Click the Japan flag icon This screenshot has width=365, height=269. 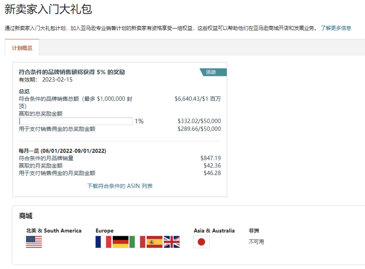tap(201, 242)
